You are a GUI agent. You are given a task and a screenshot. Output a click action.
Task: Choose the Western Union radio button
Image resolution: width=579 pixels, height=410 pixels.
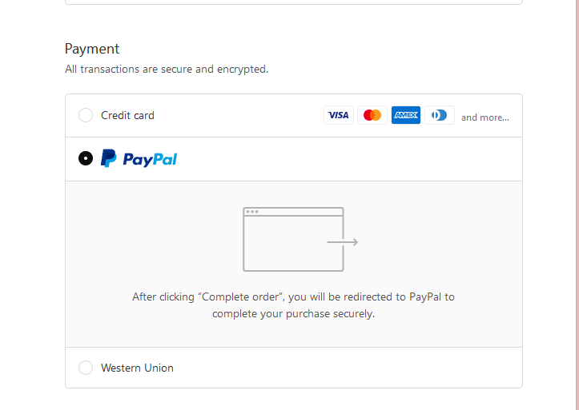[x=86, y=368]
